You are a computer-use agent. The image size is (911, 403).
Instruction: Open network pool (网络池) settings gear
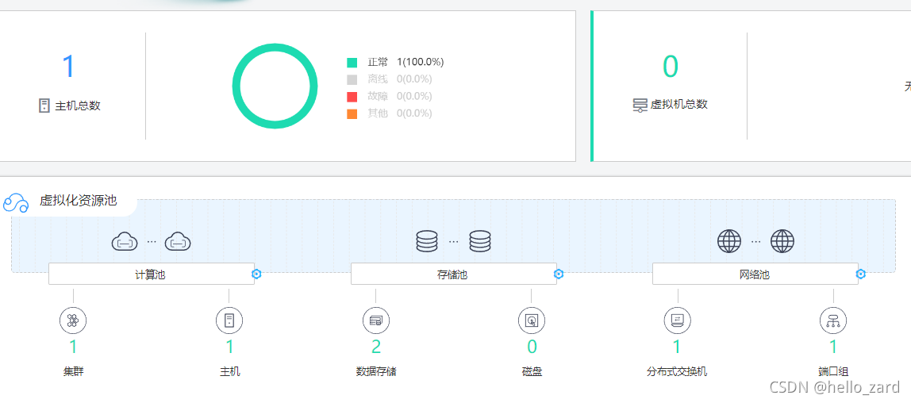pos(861,274)
